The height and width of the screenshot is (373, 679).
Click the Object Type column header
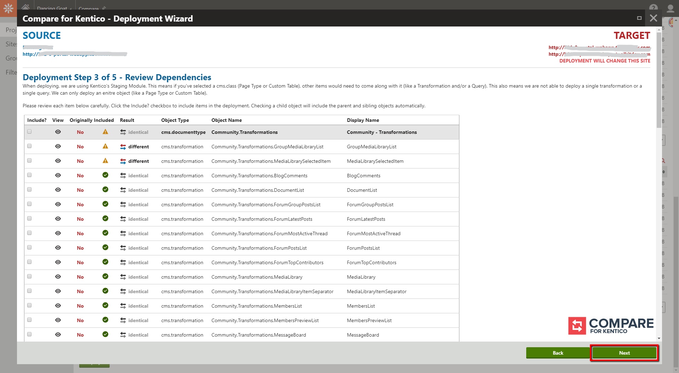[x=175, y=120]
